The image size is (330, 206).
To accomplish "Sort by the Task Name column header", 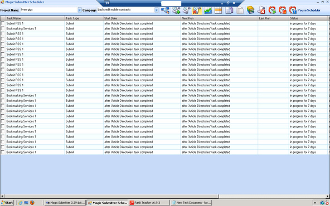I will [x=35, y=18].
